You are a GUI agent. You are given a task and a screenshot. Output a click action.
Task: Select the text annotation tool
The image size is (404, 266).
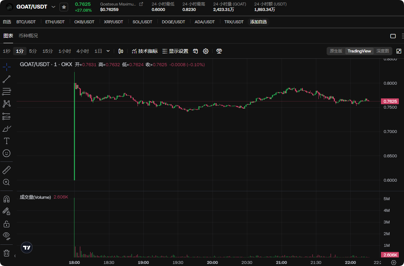click(7, 141)
